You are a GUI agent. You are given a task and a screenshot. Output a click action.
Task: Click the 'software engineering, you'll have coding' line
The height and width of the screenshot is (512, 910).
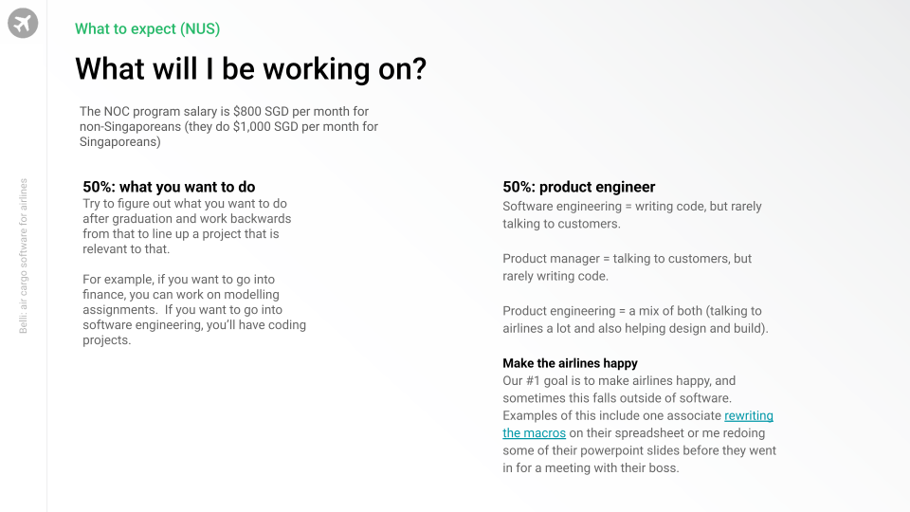(194, 325)
